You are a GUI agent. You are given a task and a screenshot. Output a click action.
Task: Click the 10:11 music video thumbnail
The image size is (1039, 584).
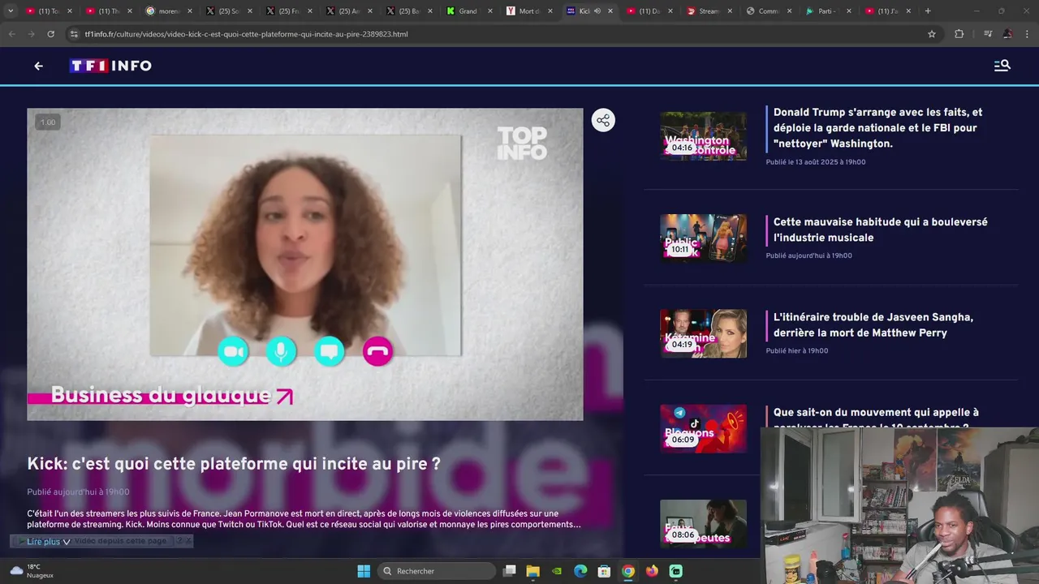pos(703,238)
